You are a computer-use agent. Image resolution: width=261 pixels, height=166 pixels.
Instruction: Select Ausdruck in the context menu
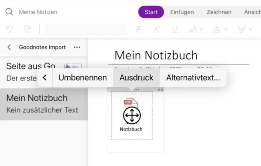tap(136, 78)
